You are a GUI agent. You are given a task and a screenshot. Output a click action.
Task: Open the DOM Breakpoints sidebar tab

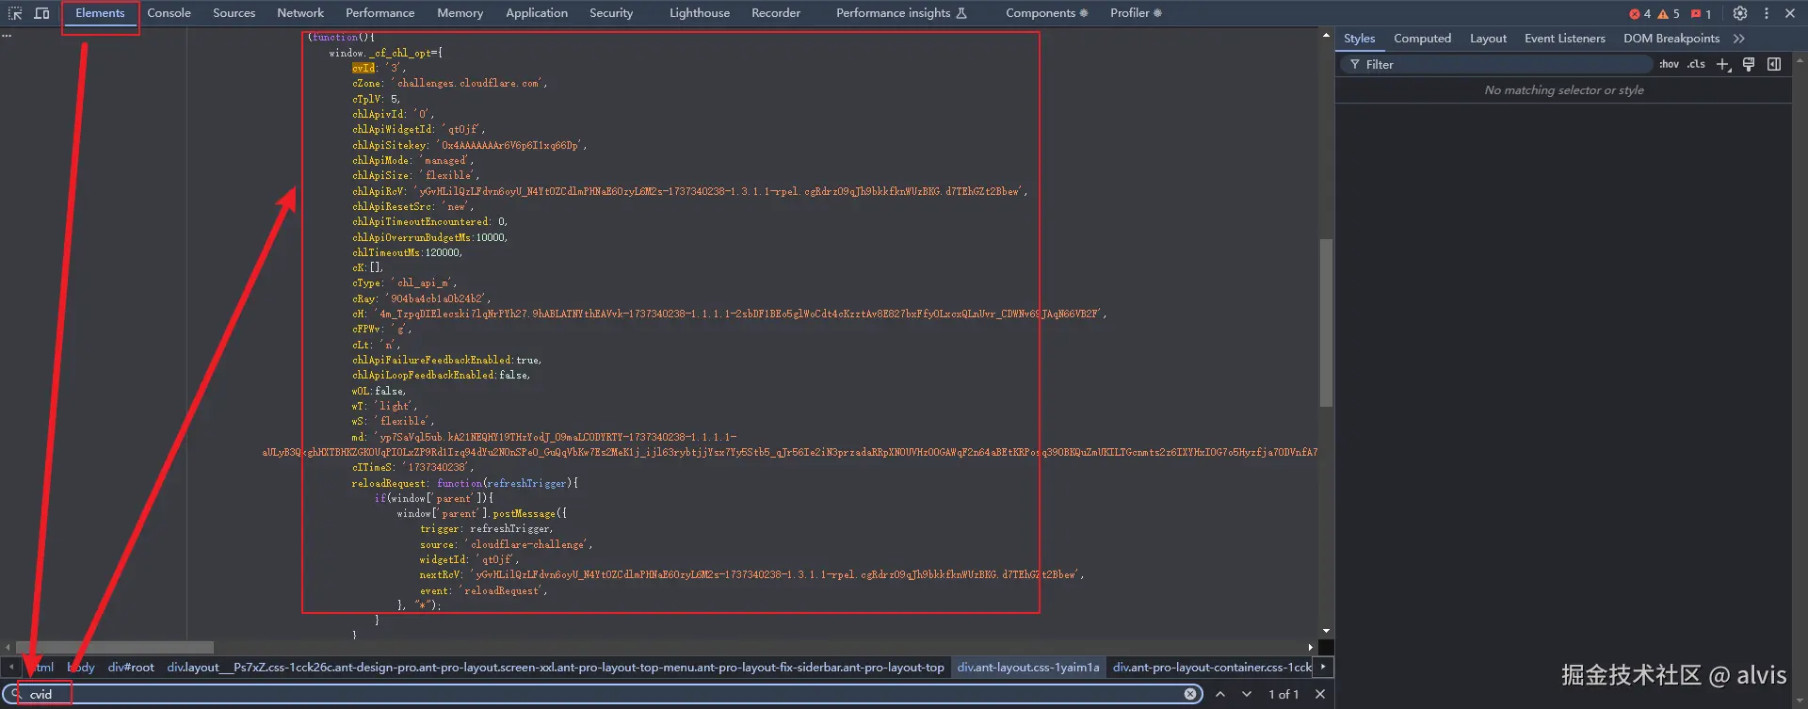pyautogui.click(x=1671, y=39)
